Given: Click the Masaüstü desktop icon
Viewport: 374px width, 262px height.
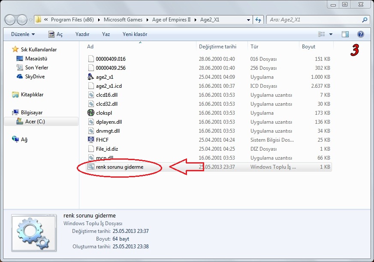Looking at the screenshot, I should coord(20,58).
